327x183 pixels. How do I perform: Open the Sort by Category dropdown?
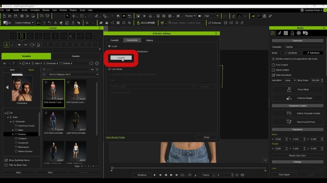(x=73, y=74)
